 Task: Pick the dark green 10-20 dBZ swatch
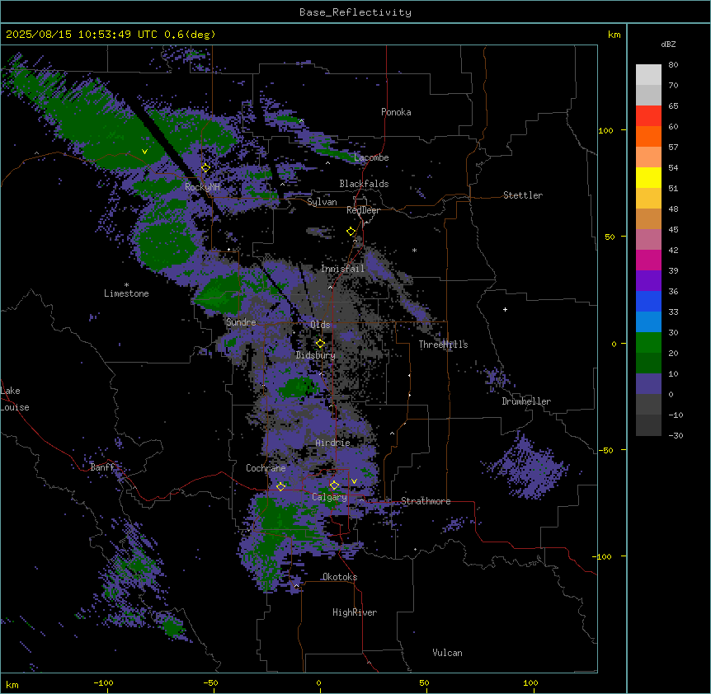point(648,363)
